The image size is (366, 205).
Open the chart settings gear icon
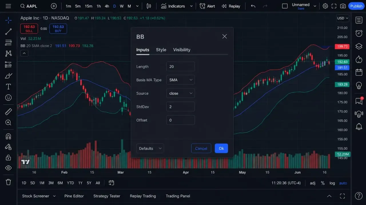(x=325, y=6)
